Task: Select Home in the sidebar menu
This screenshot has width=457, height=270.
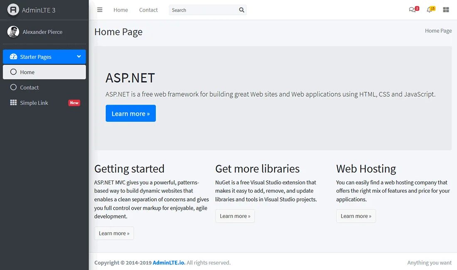Action: pos(44,72)
